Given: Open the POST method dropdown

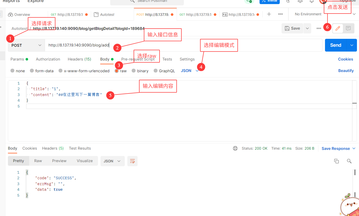Looking at the screenshot, I should pos(26,45).
